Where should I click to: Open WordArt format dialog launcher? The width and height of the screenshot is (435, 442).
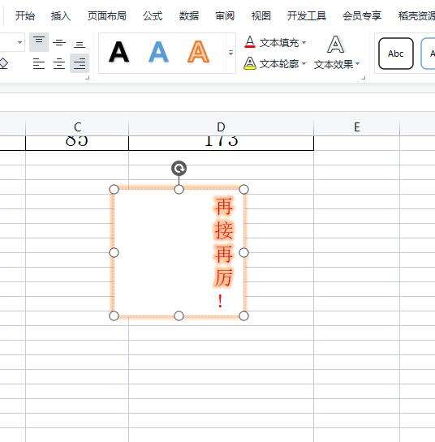(364, 78)
